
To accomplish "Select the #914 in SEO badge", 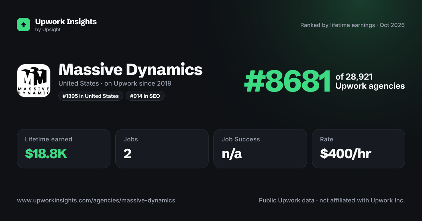I will click(145, 96).
